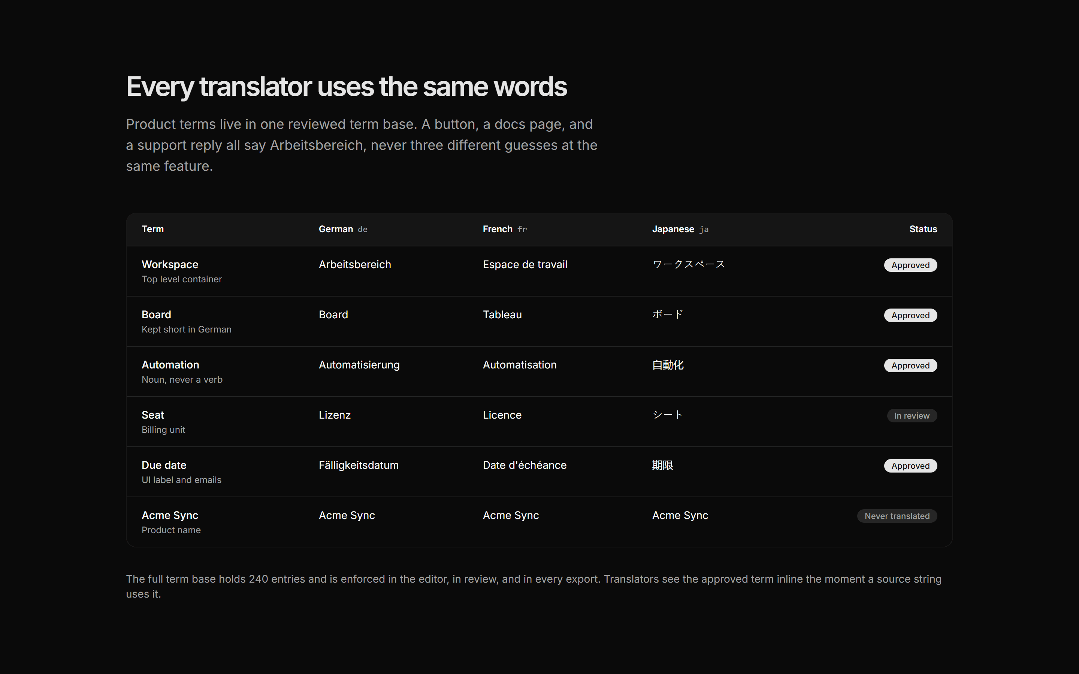The height and width of the screenshot is (674, 1079).
Task: Select the Arbeitsbereich cell in the table
Action: click(355, 264)
